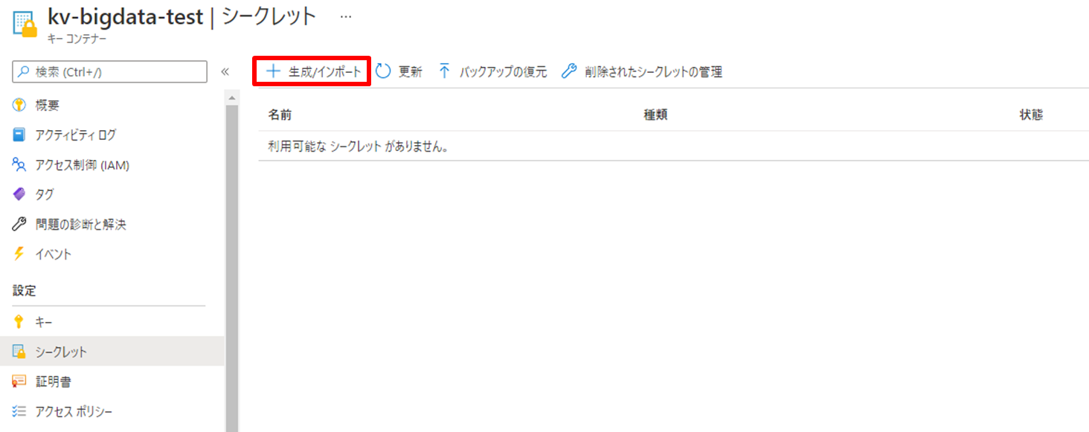The height and width of the screenshot is (432, 1089).
Task: Sort by 名前 column header
Action: tap(280, 115)
